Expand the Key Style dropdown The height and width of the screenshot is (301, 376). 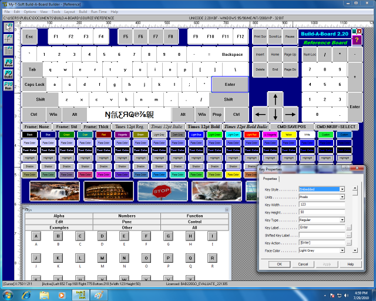point(341,189)
